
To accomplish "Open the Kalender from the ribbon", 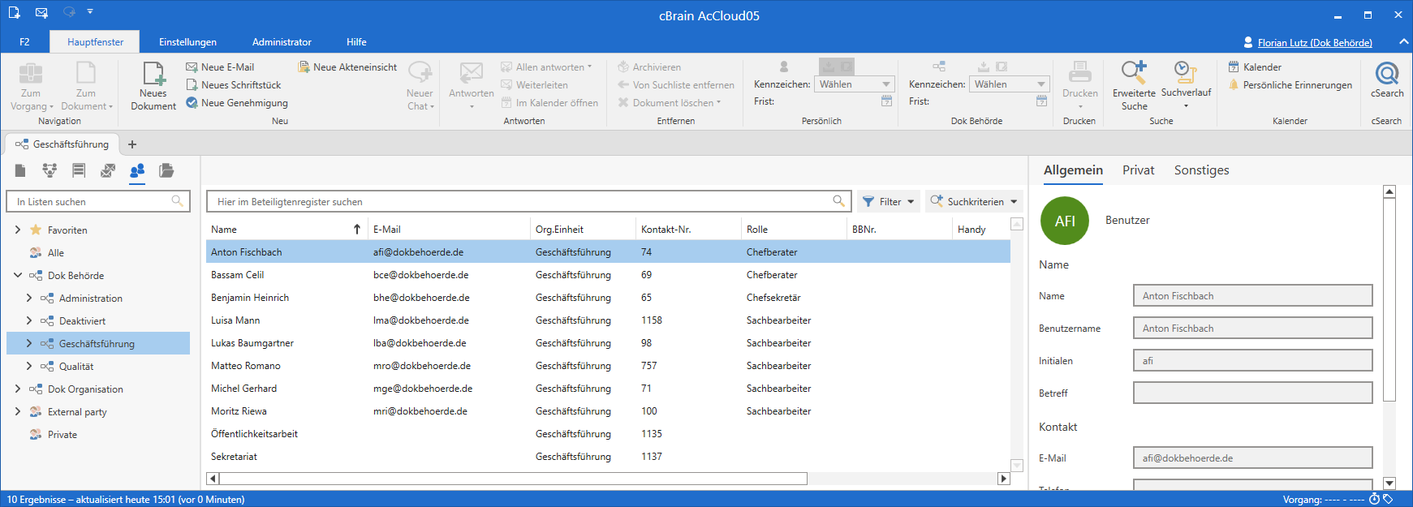I will pyautogui.click(x=1261, y=67).
